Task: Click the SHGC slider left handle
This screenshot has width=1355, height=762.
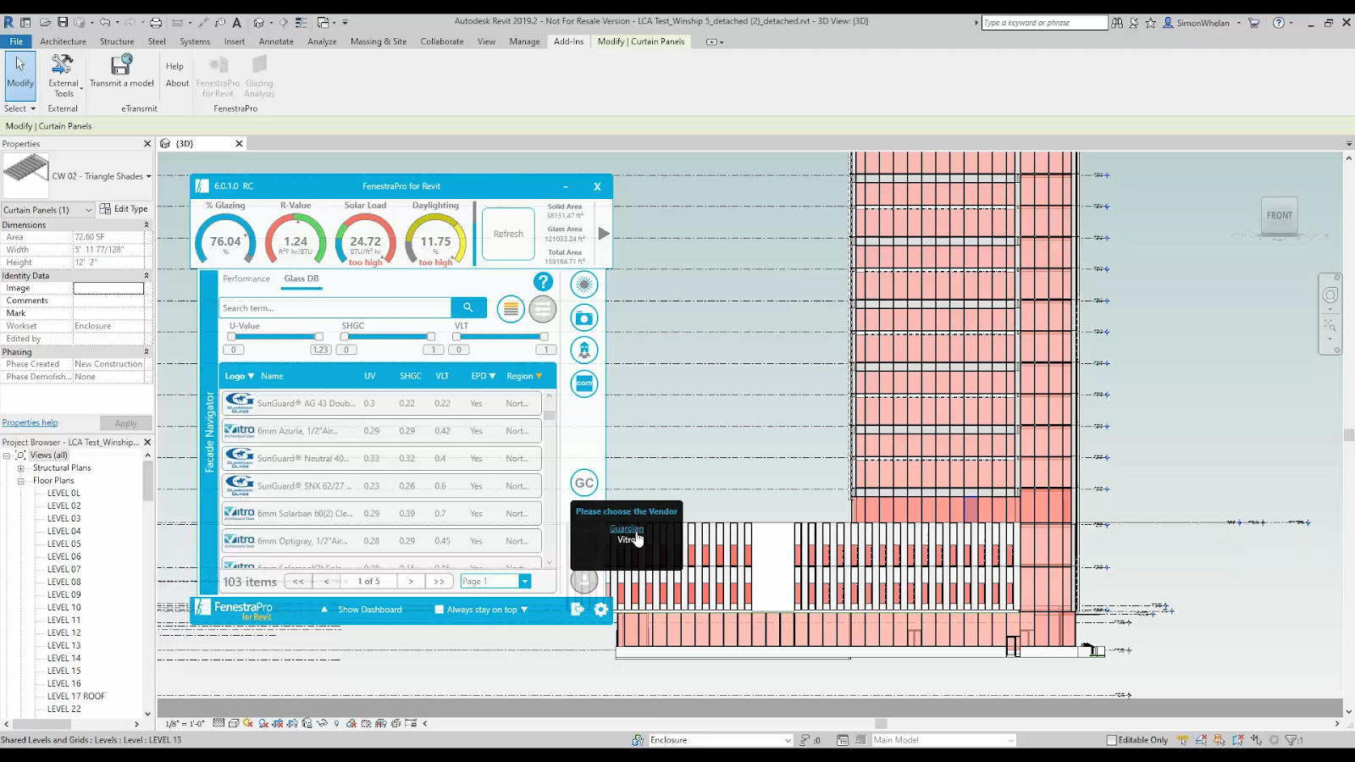Action: (344, 337)
